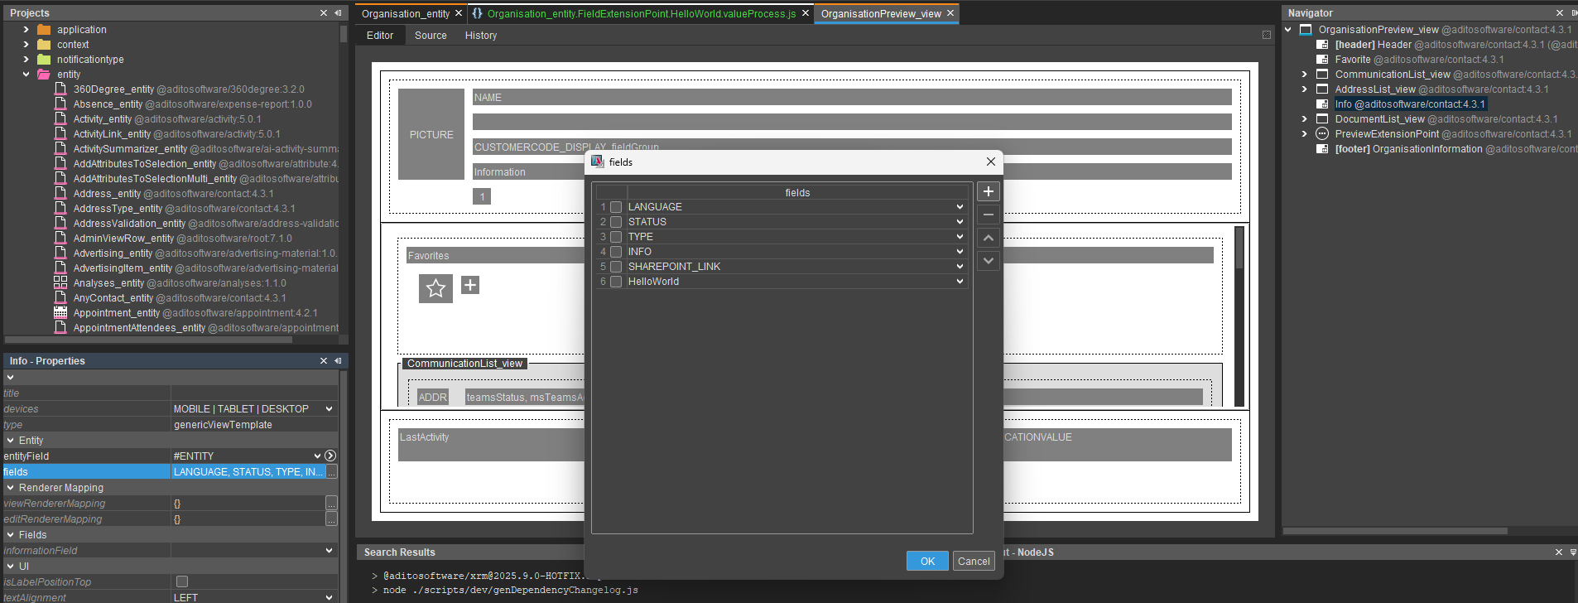Viewport: 1578px width, 603px height.
Task: Click the minus icon to remove a field
Action: click(x=988, y=215)
